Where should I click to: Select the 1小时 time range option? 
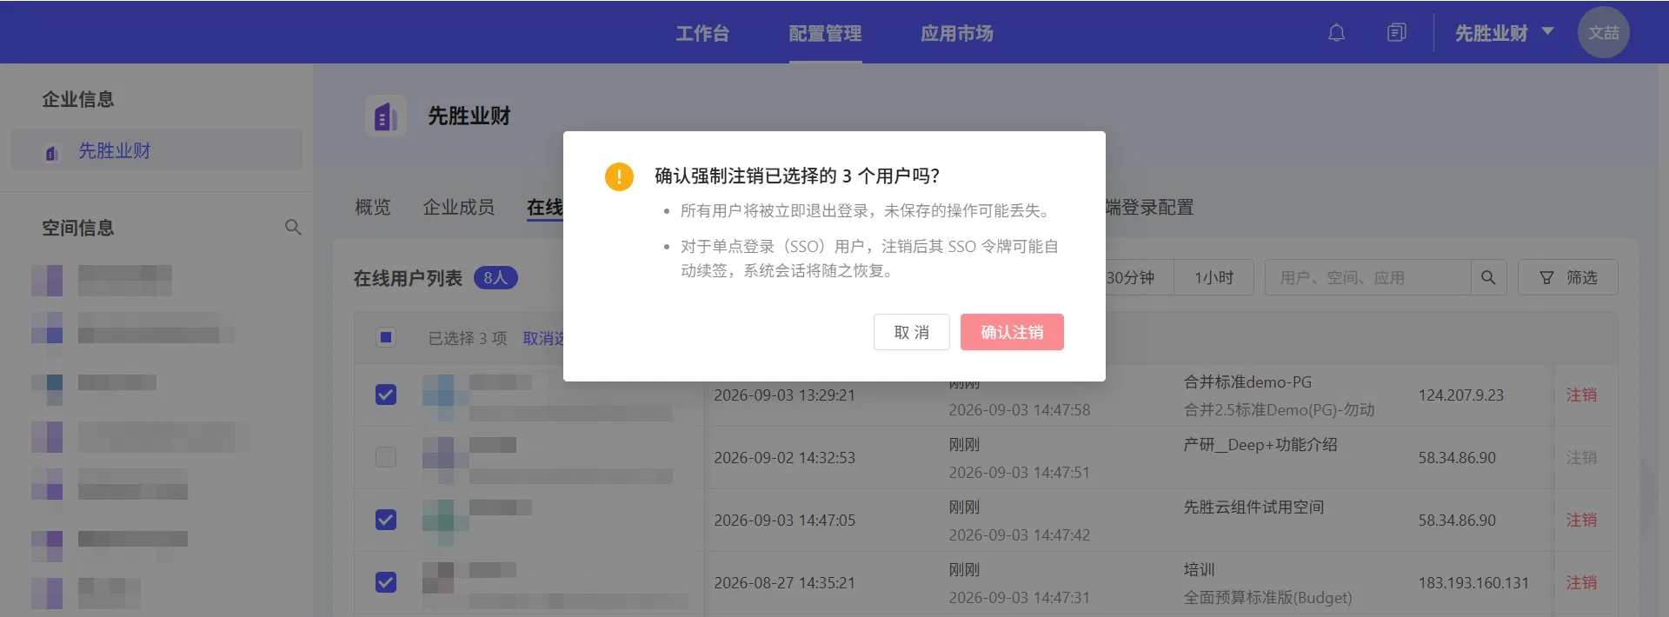[1214, 277]
